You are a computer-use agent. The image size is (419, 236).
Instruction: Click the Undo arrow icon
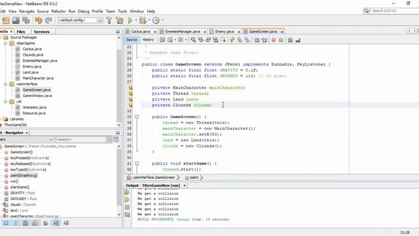(39, 20)
